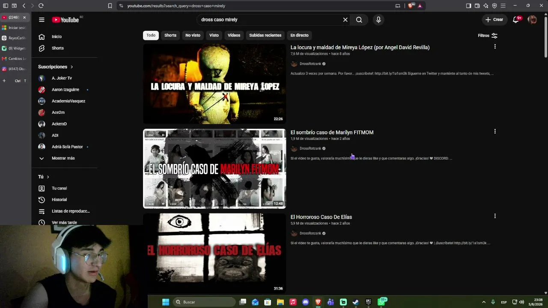Viewport: 548px width, 308px height.
Task: Select the Vídeos filter chip
Action: click(234, 36)
